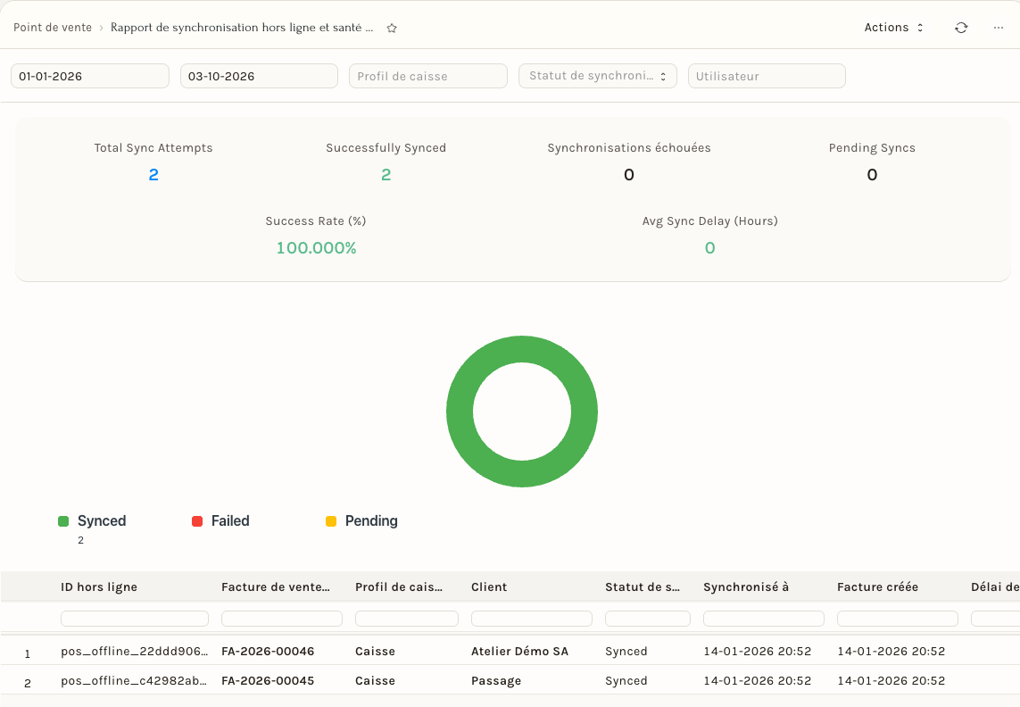Toggle the Synced legend green swatch
Screen dimensions: 1020x707
coord(63,520)
